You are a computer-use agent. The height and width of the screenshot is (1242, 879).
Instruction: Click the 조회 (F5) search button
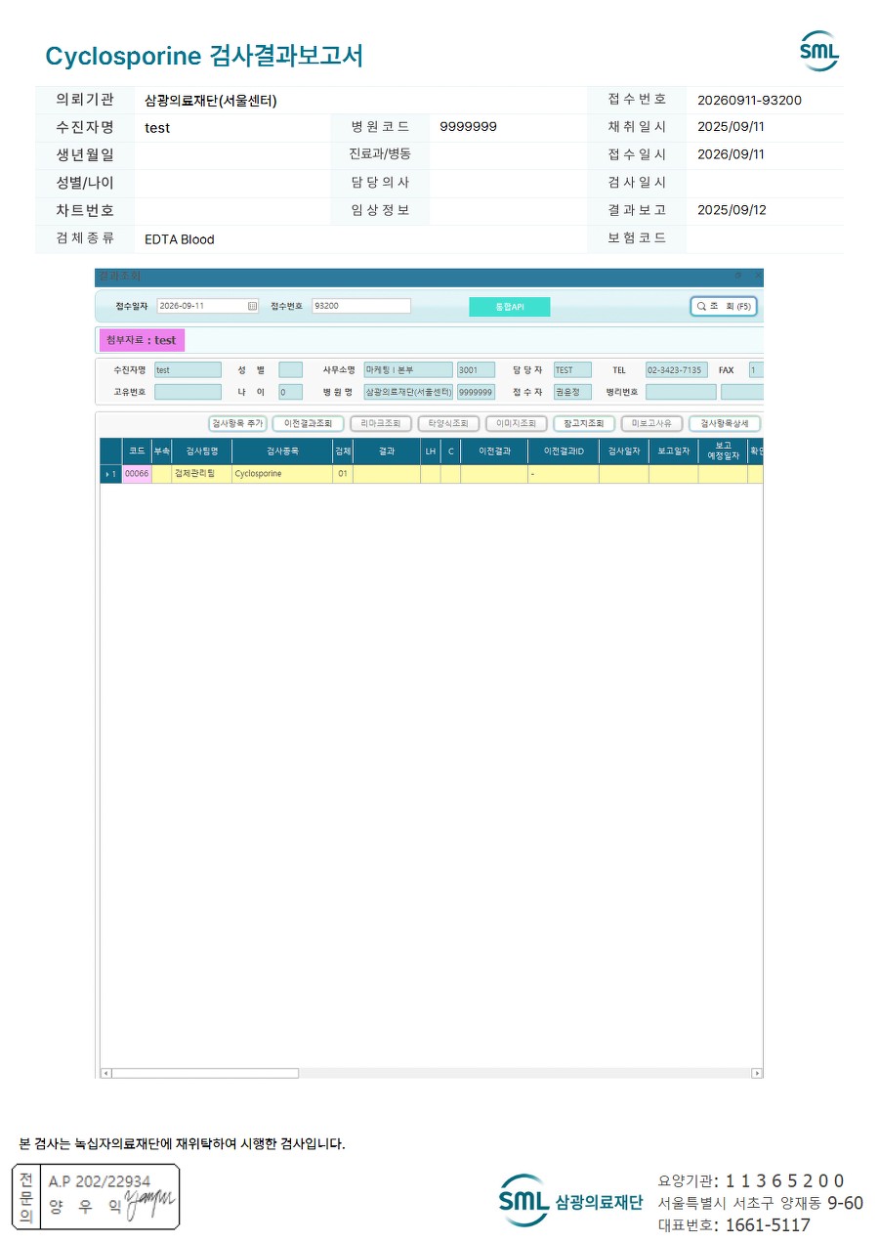723,306
